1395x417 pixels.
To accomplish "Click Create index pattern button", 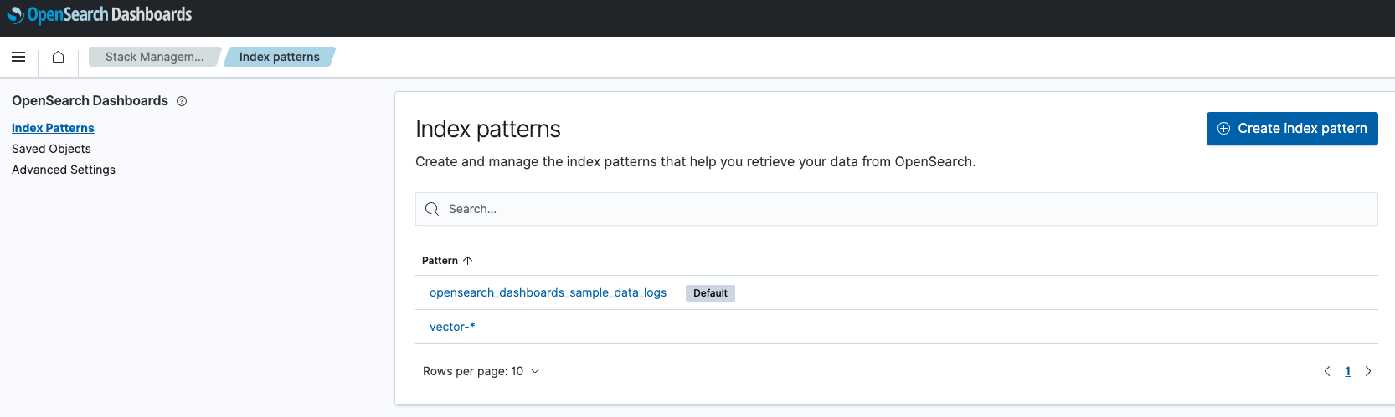I will [x=1292, y=129].
